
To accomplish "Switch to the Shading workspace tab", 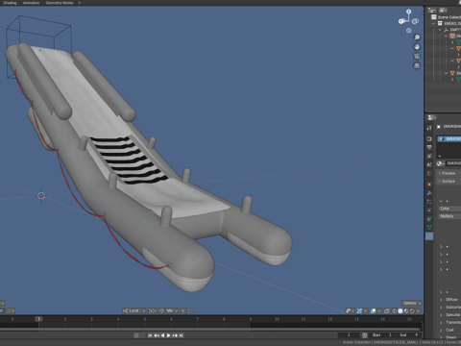I will [x=10, y=3].
